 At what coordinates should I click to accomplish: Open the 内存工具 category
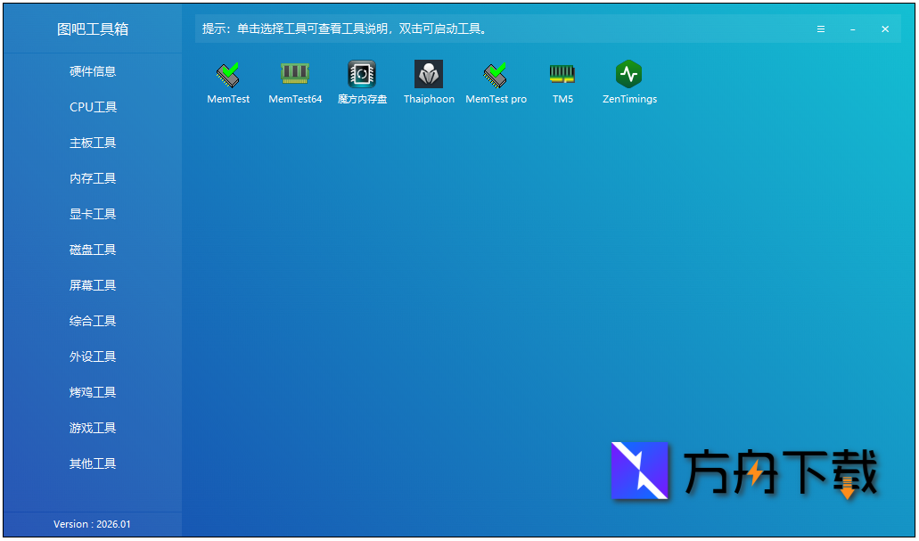pos(92,178)
